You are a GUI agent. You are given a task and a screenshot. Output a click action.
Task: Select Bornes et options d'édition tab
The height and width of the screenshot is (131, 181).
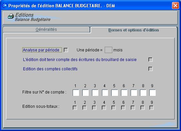pyautogui.click(x=134, y=30)
